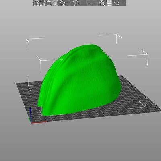Click the red X axis line
This screenshot has width=161, height=161.
click(39, 122)
